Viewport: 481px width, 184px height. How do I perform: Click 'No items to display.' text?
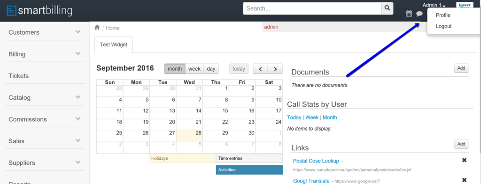(x=309, y=129)
